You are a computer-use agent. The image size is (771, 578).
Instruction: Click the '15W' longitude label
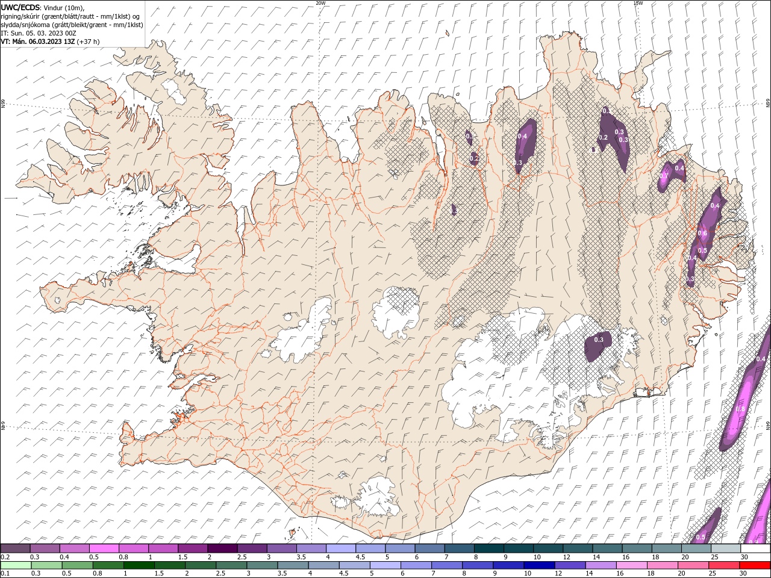[637, 3]
